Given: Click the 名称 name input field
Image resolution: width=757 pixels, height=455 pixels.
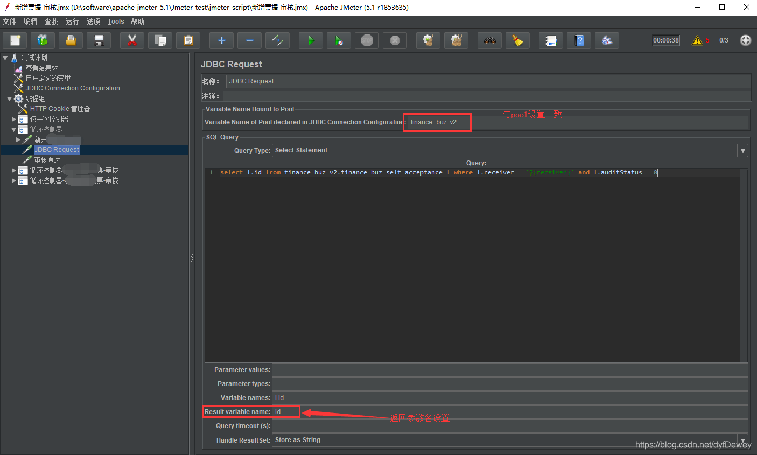Looking at the screenshot, I should [x=488, y=81].
